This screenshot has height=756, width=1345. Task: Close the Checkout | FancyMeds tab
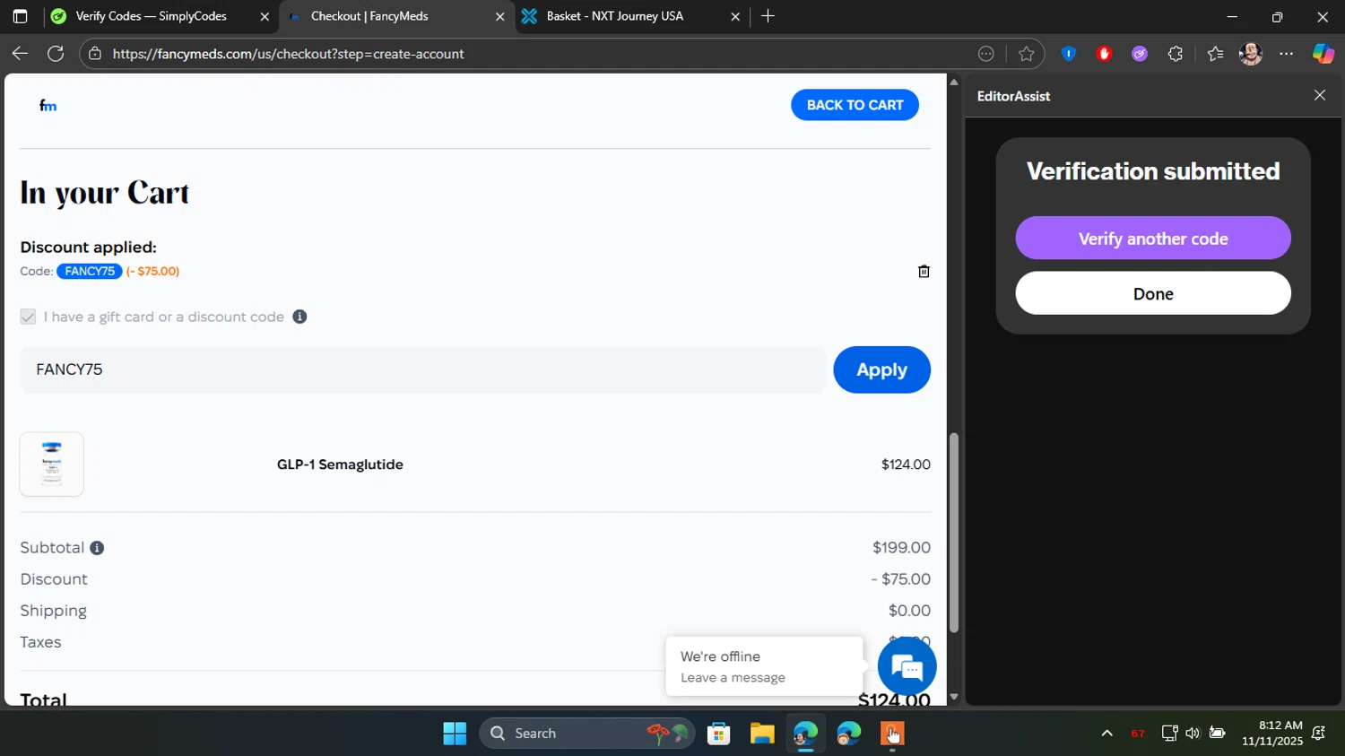500,16
